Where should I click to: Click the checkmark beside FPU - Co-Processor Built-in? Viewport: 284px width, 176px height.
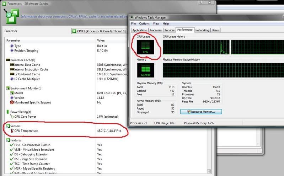(12, 145)
